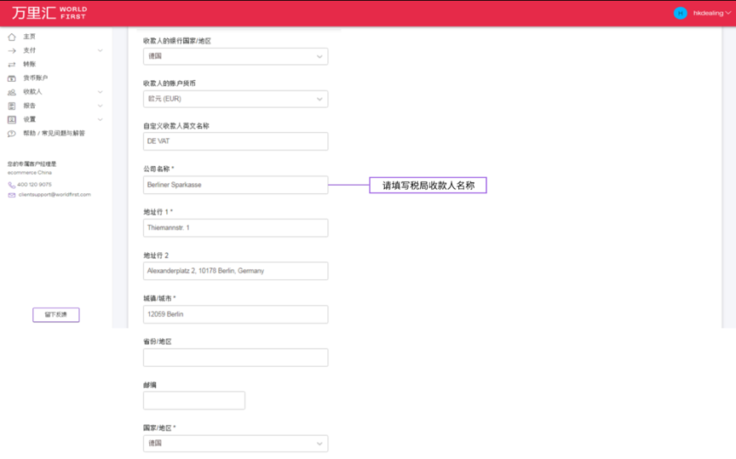Viewport: 736px width, 459px height.
Task: Click the transfer arrows icon
Action: click(x=12, y=65)
